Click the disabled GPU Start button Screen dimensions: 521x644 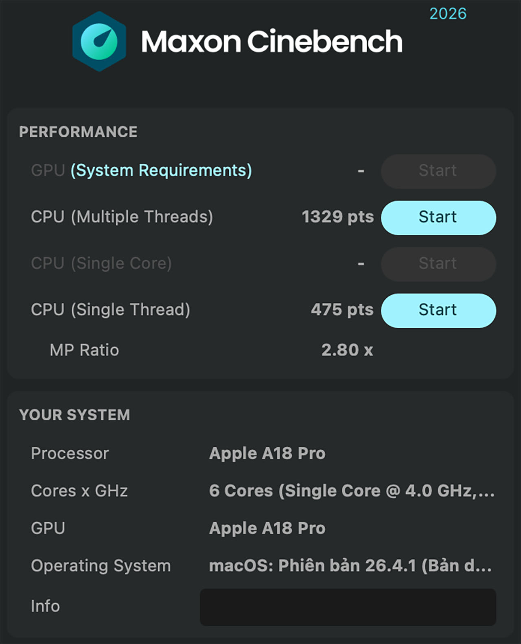438,171
